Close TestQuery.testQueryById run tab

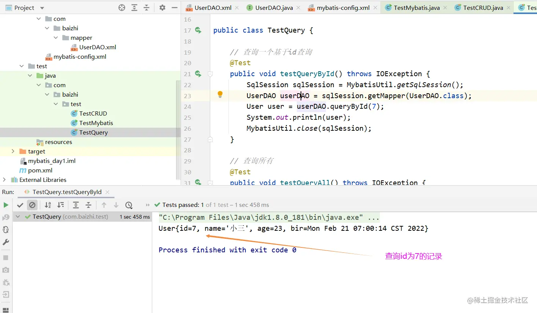[x=107, y=192]
